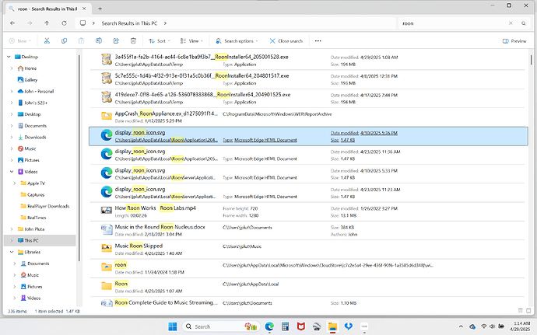537x335 pixels.
Task: Select AppCrash_RoonAppliance result folder
Action: (307, 117)
